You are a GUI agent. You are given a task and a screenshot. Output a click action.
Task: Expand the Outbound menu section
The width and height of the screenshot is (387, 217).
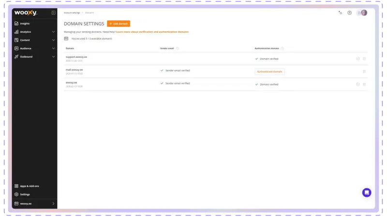pos(53,56)
